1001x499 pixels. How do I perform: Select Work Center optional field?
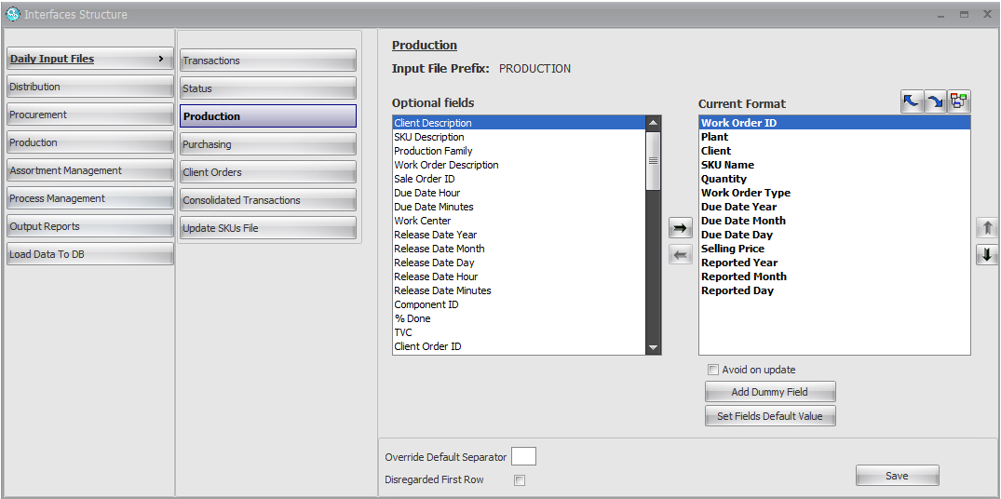coord(519,221)
